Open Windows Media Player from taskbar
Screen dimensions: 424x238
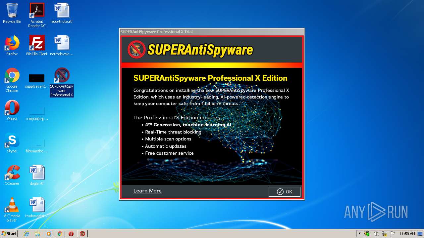[49, 234]
